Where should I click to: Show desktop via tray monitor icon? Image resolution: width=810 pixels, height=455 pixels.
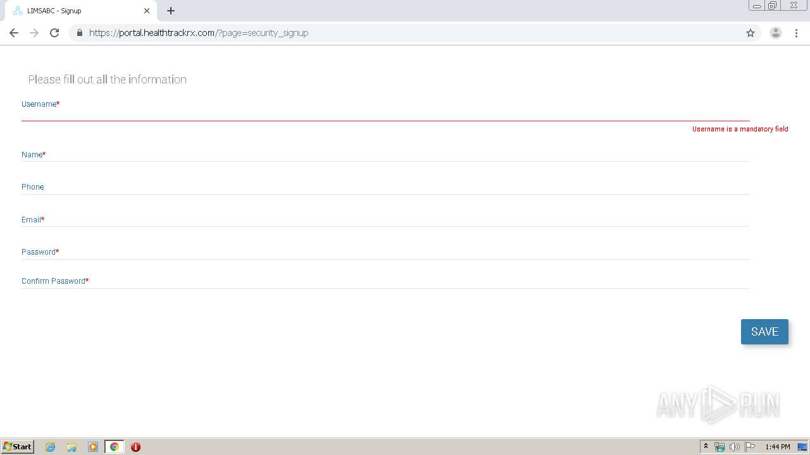802,447
